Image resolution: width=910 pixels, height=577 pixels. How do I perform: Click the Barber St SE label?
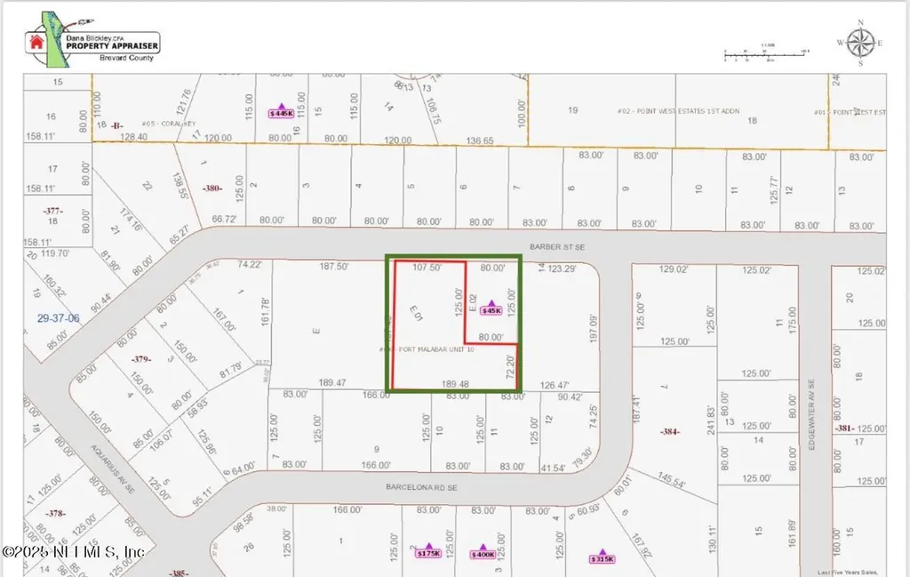point(557,246)
